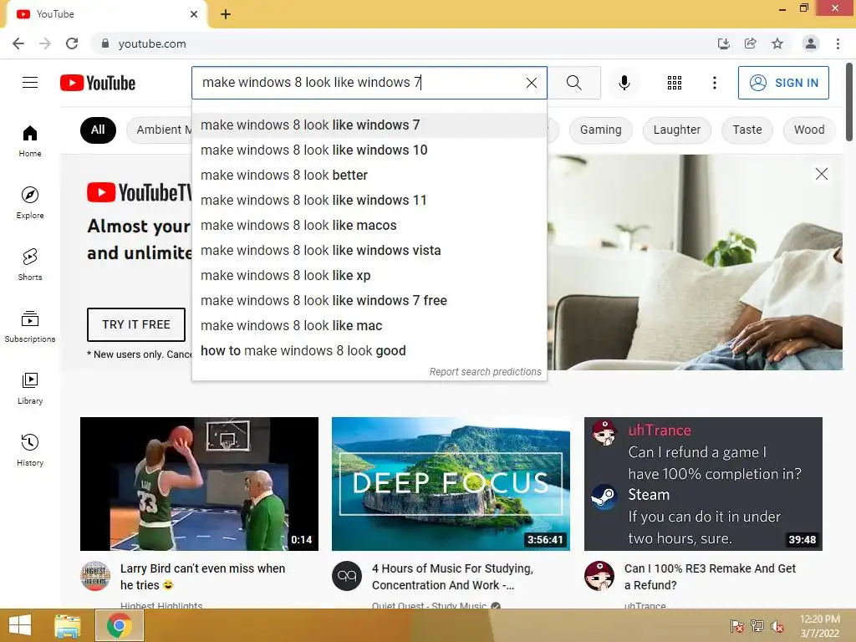Open File Explorer from taskbar
856x642 pixels.
pyautogui.click(x=68, y=626)
